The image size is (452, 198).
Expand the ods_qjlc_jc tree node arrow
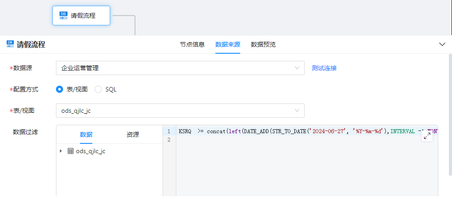(x=61, y=151)
